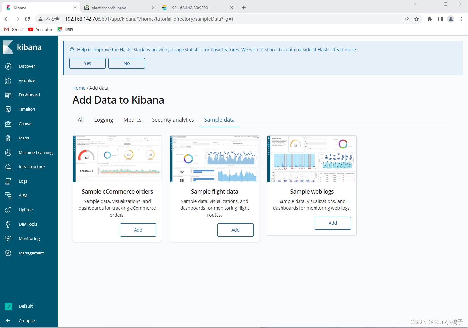
Task: Click the browser forward arrow
Action: (17, 19)
